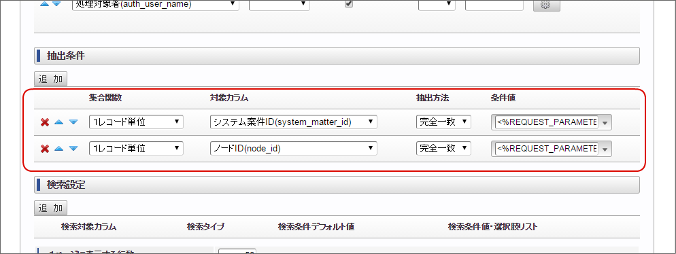Click 追加 button under 検索設定
Screen dimensions: 676x254
51,208
